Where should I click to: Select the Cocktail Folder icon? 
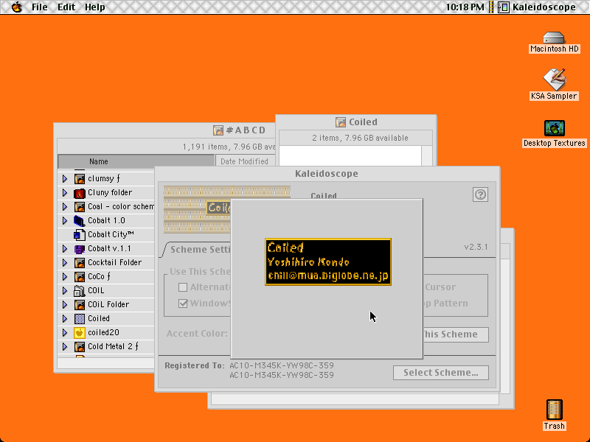pos(80,263)
